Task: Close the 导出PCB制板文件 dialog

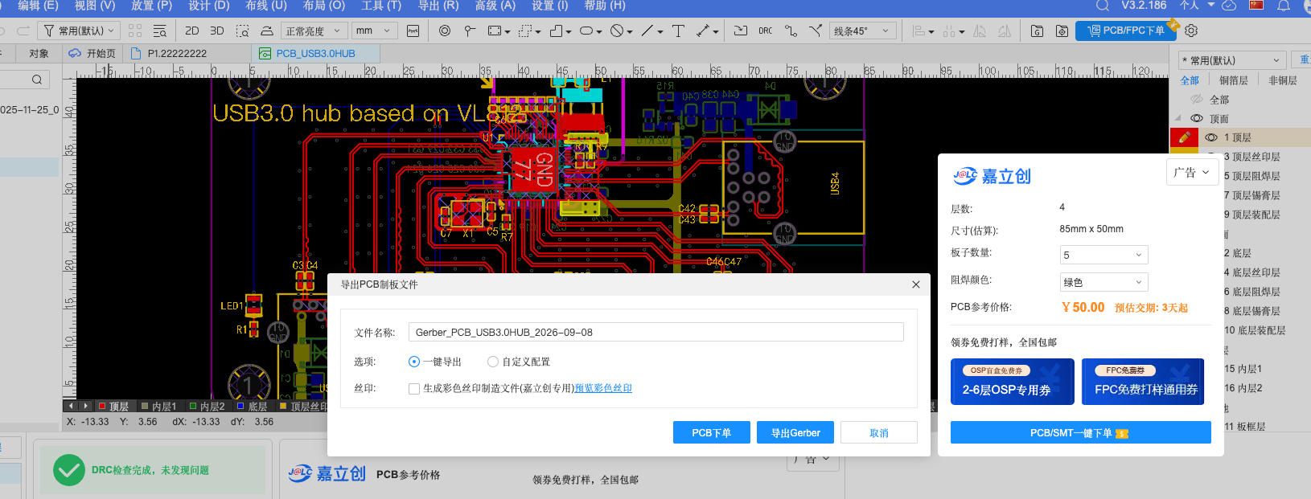Action: [915, 284]
